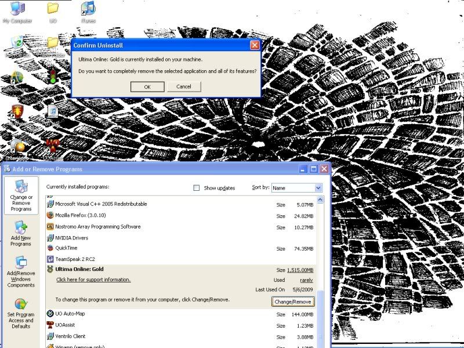Click the Mozilla Firefox program icon
Image resolution: width=464 pixels, height=348 pixels.
(x=50, y=215)
